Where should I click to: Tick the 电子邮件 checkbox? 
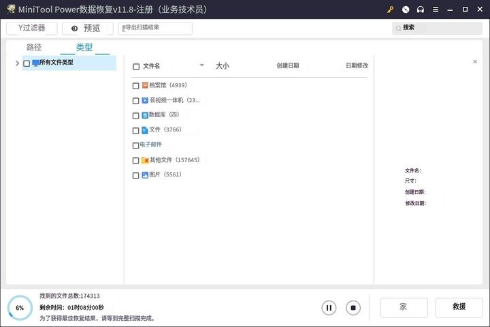click(x=135, y=145)
